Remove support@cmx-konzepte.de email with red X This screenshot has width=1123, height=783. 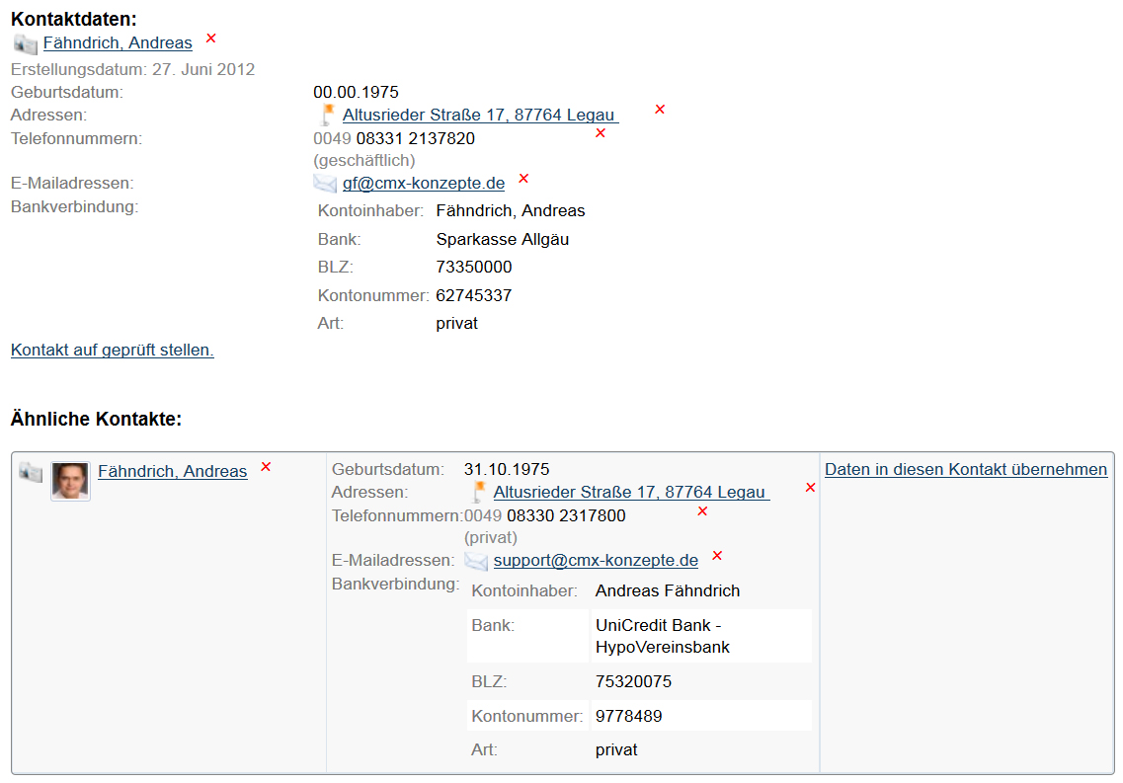717,556
